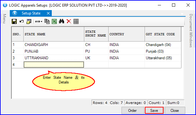Screen dimensions: 196x115
Task: Click the empty country cell in row 4
Action: pyautogui.click(x=127, y=65)
